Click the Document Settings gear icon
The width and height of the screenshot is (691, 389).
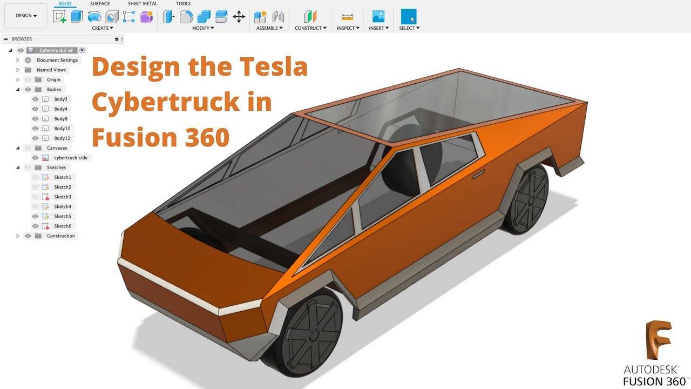(28, 60)
